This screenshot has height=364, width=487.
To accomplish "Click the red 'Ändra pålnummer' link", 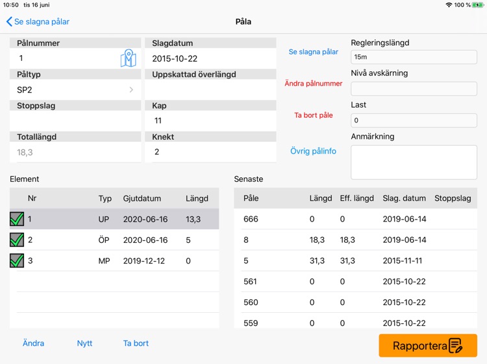I will coord(314,84).
